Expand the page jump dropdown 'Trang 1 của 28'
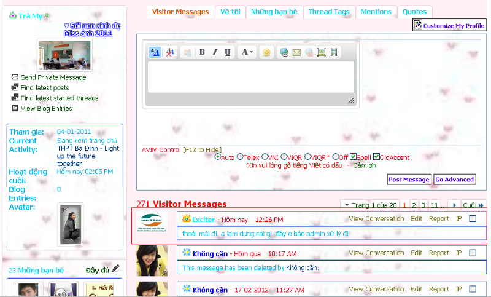Viewport: 491px width, 297px height. coord(369,205)
